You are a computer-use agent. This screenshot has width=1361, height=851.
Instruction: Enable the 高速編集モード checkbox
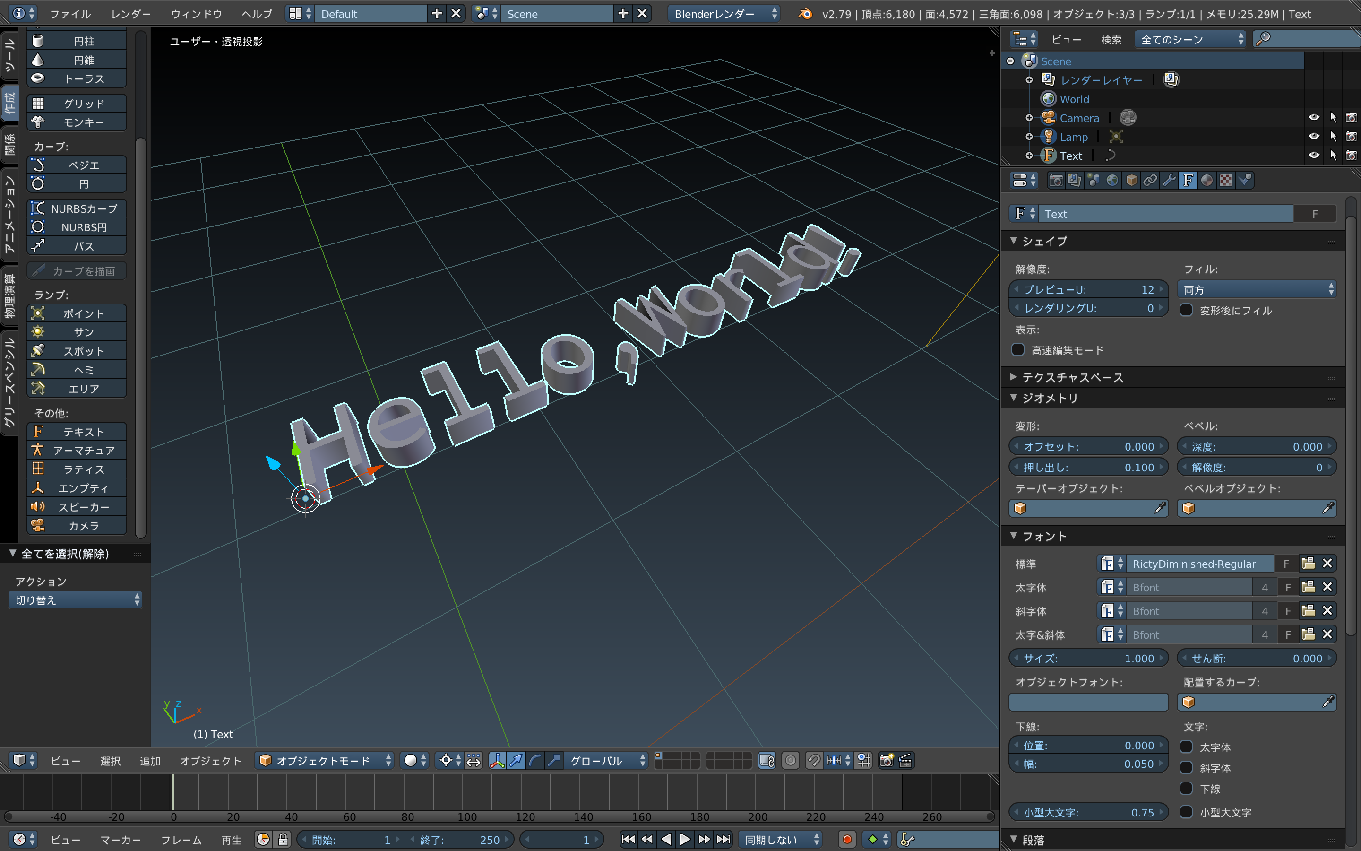tap(1018, 350)
